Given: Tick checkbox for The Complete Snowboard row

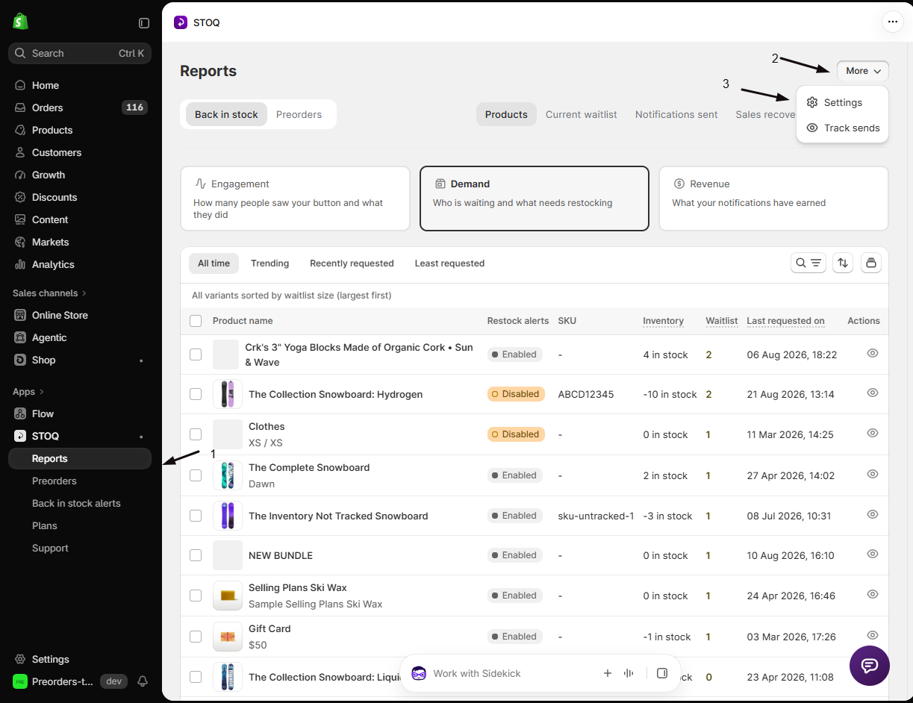Looking at the screenshot, I should [196, 475].
